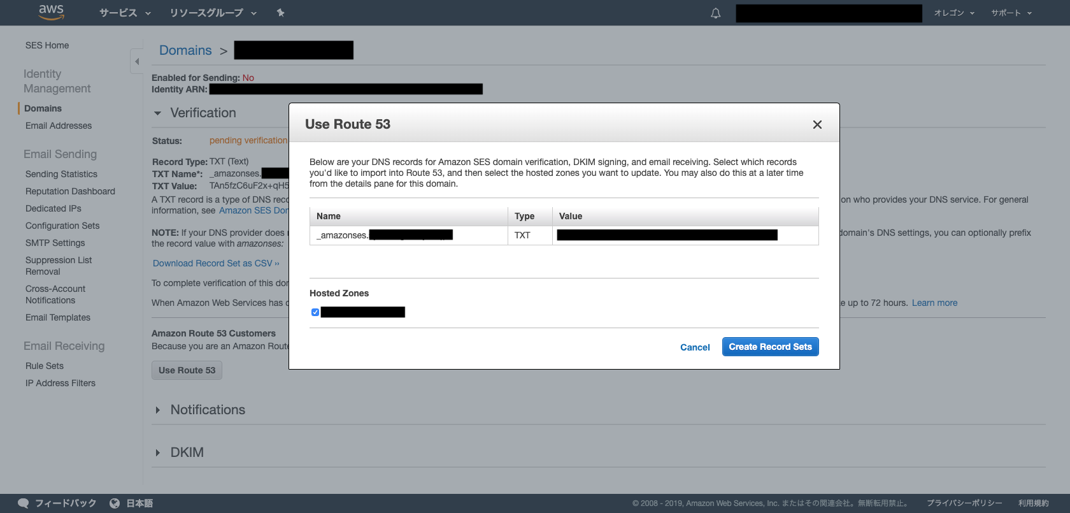The height and width of the screenshot is (513, 1070).
Task: Open Sending Statistics page
Action: point(61,174)
